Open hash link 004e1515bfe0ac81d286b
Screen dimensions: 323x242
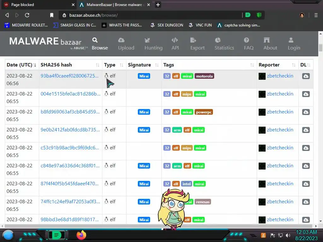(x=70, y=94)
